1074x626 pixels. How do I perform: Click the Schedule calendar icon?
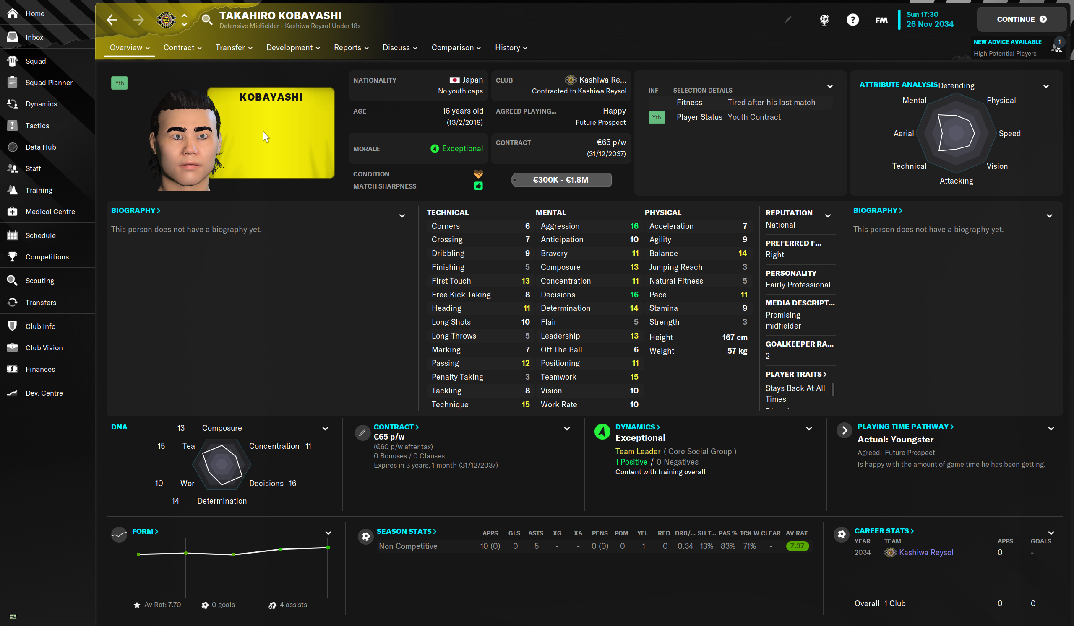[13, 235]
